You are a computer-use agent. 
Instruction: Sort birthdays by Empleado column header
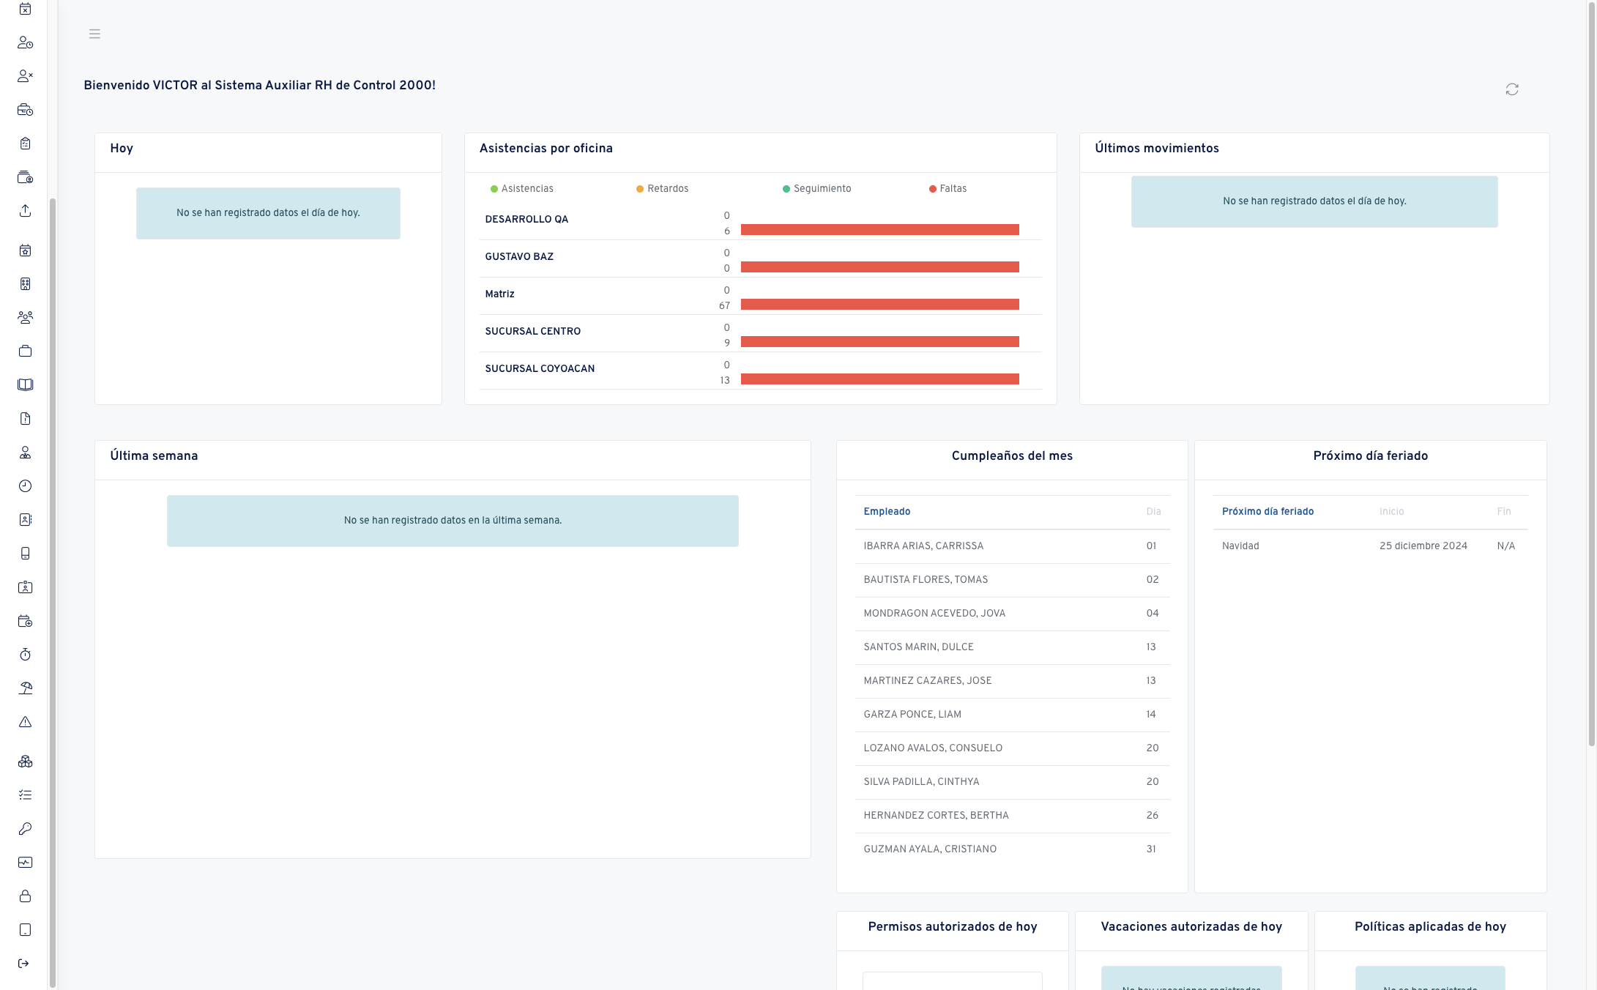[887, 512]
